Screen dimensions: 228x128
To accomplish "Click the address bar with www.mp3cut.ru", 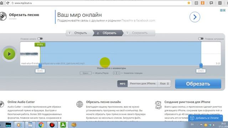I will (99, 3).
